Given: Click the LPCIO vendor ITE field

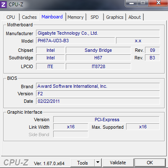Looking at the screenshot, I should tap(50, 66).
